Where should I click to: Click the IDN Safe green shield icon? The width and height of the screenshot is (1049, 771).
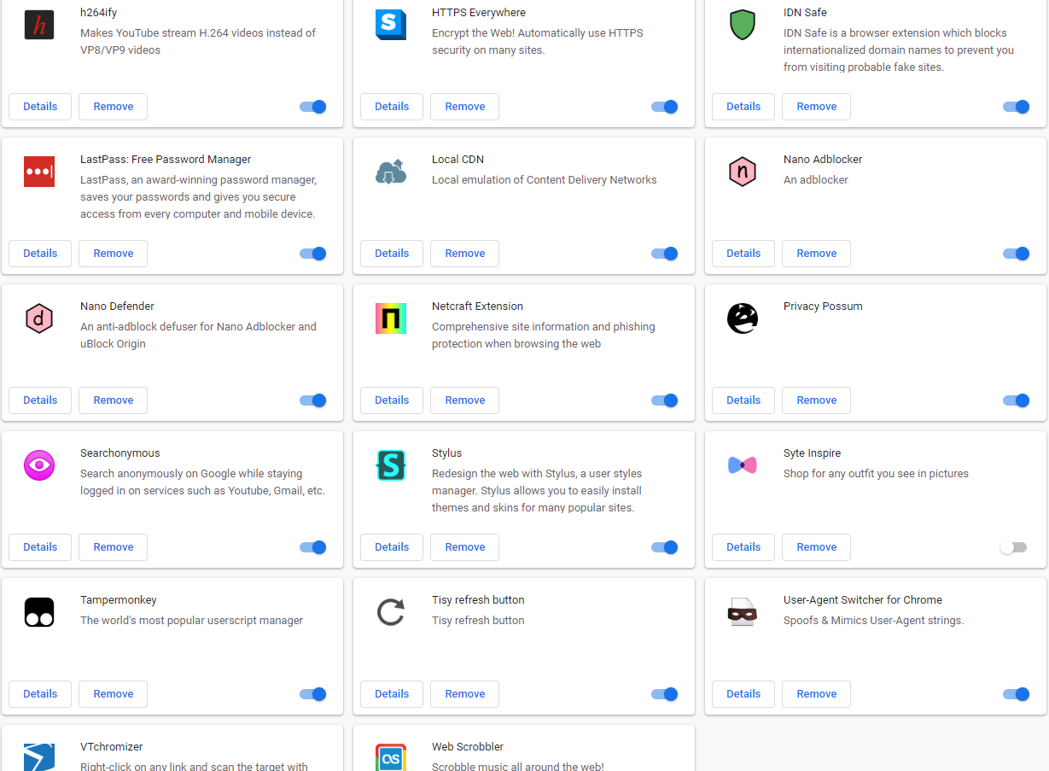click(743, 26)
